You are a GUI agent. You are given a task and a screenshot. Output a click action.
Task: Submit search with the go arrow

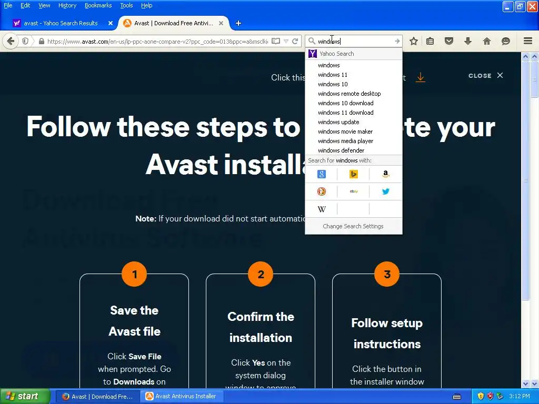[397, 41]
